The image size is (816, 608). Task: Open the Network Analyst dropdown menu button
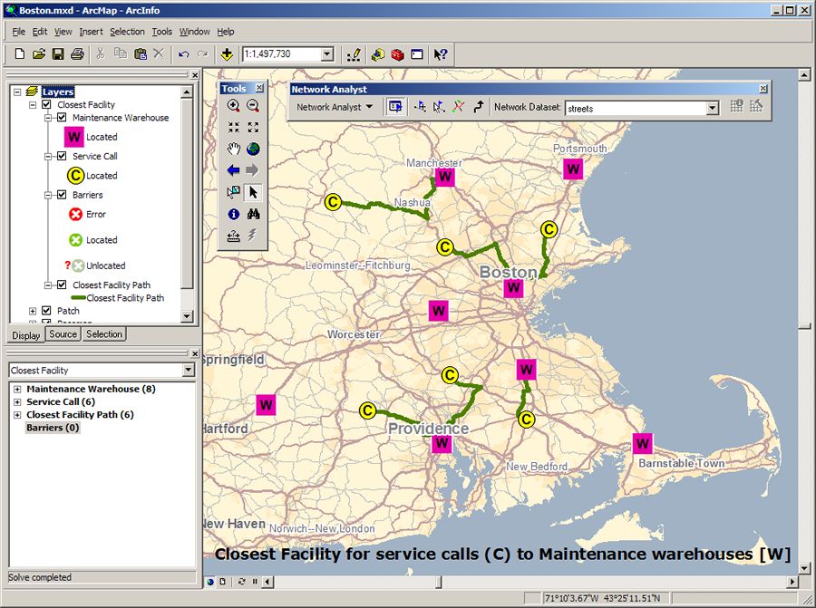tap(335, 107)
